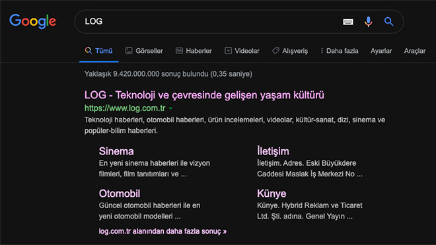The height and width of the screenshot is (245, 436).
Task: Select the Tümü tab
Action: (98, 51)
